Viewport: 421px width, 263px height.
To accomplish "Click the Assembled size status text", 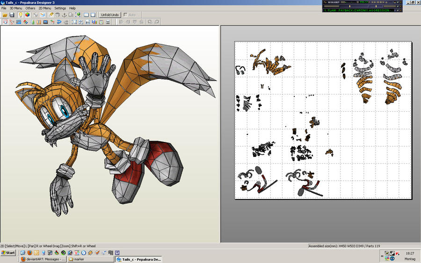I will pyautogui.click(x=344, y=246).
